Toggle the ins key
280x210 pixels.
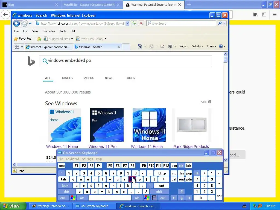[174, 173]
